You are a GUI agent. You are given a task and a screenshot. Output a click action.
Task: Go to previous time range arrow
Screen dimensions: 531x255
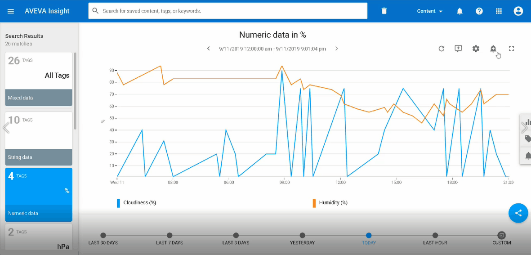[x=209, y=49]
